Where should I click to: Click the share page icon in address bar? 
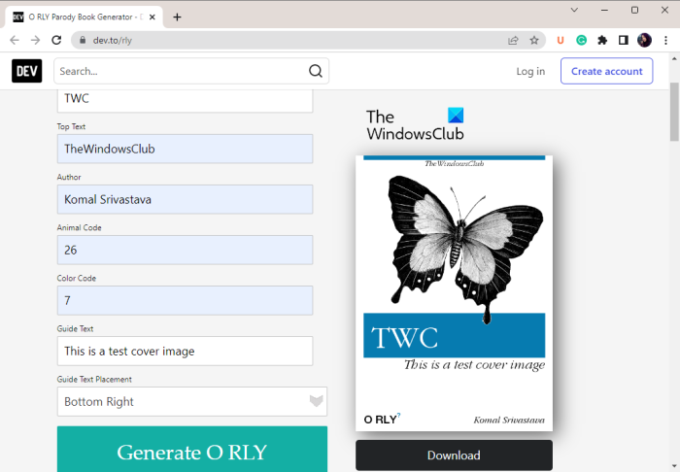[x=513, y=41]
